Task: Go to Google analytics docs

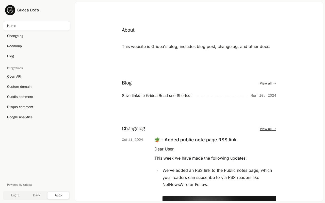Action: pos(20,117)
